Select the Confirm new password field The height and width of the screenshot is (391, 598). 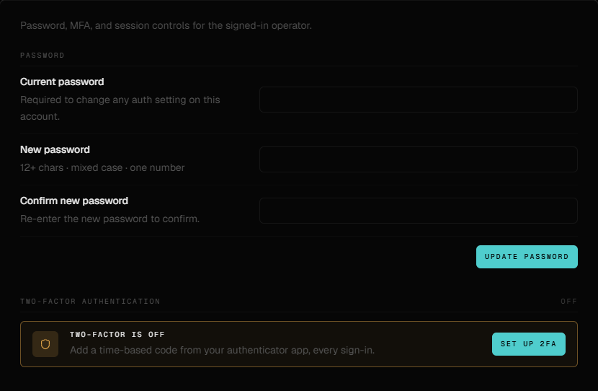click(419, 211)
